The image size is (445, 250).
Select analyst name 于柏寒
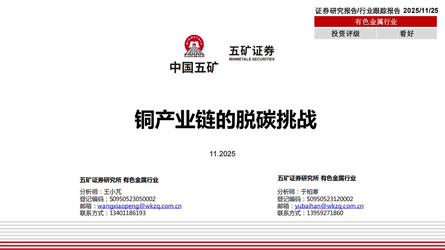310,192
